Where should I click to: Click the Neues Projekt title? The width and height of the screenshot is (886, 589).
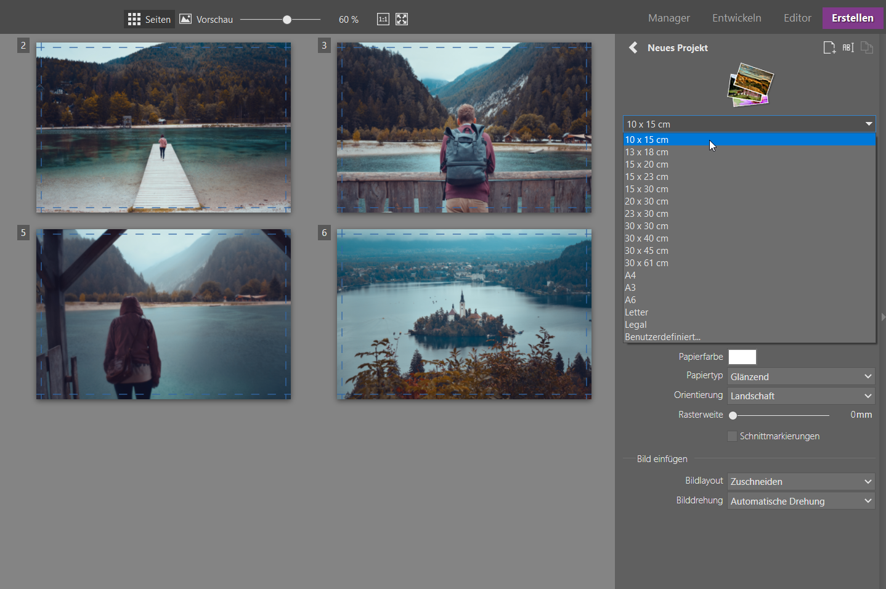click(678, 47)
